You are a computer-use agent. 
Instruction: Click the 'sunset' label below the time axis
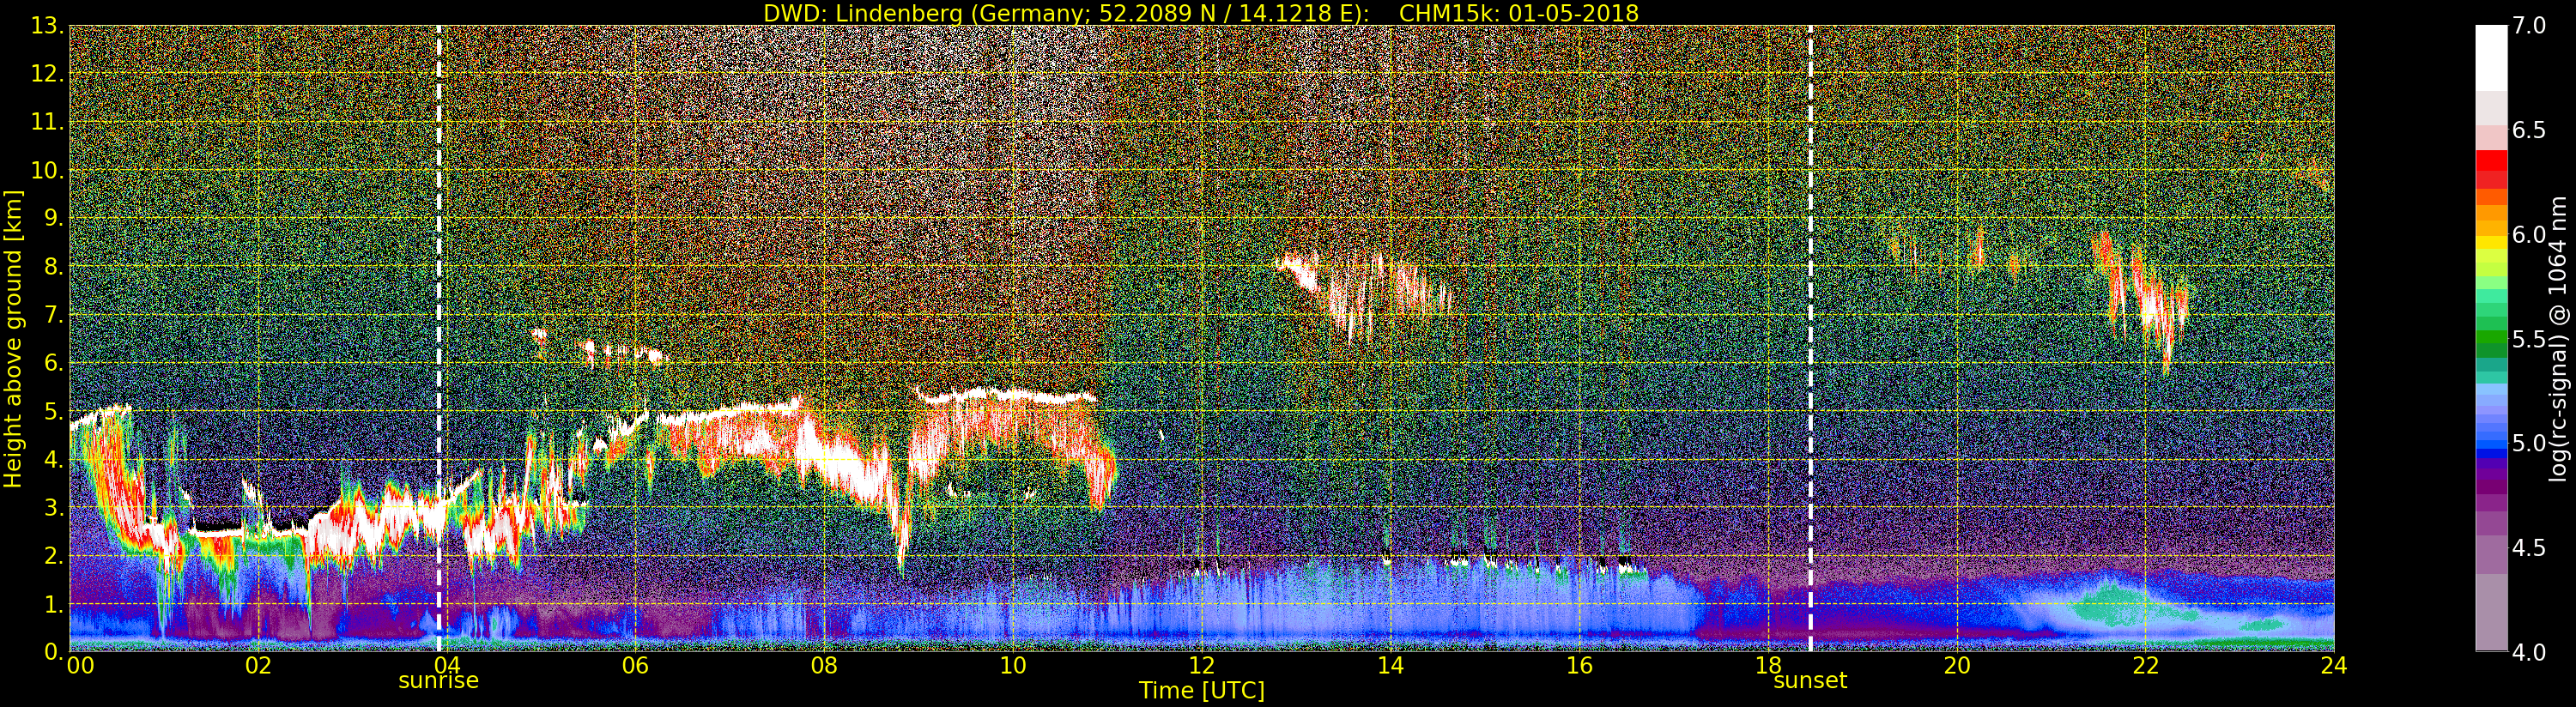click(1810, 681)
